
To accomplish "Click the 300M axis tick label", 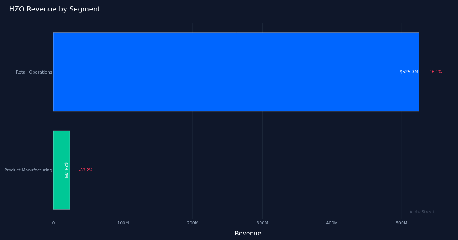I will click(x=262, y=223).
